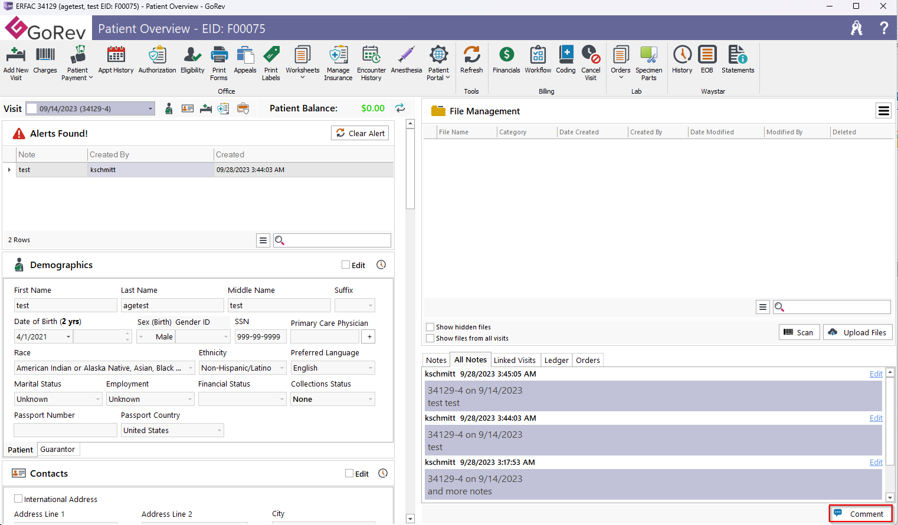Open the Financials tool
The image size is (898, 525).
(506, 60)
